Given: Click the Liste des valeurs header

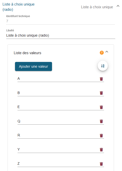Looking at the screenshot, I should pyautogui.click(x=27, y=53).
